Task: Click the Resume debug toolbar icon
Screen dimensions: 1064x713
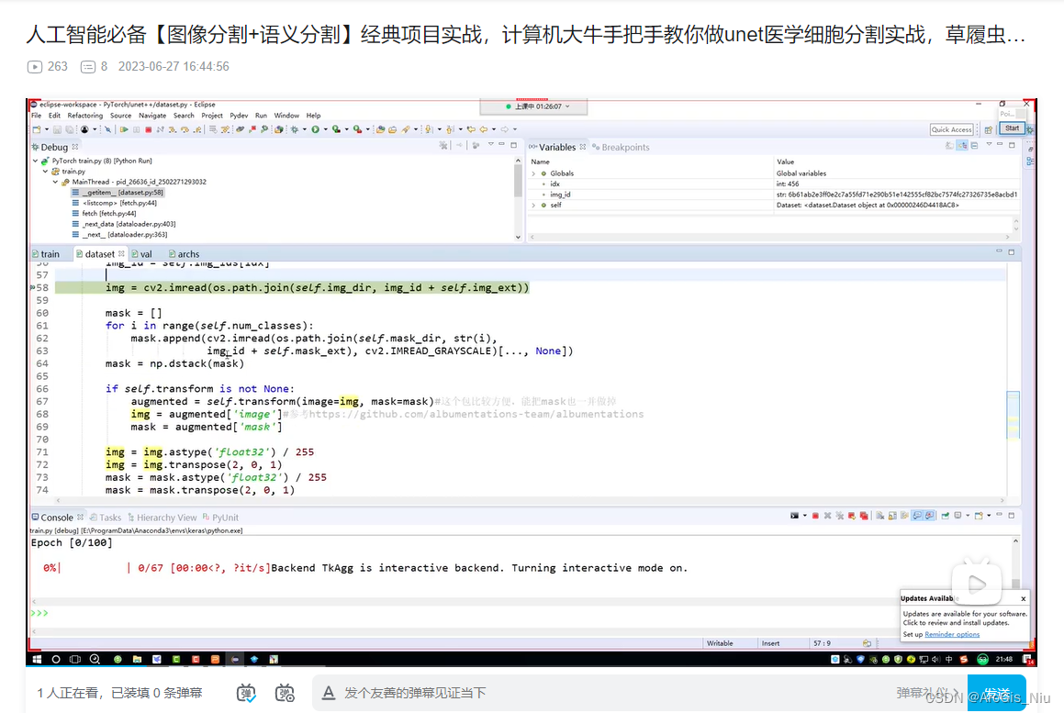Action: [x=124, y=128]
